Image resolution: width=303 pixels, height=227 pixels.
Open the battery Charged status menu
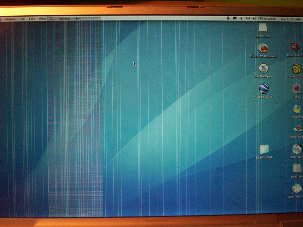(x=267, y=19)
